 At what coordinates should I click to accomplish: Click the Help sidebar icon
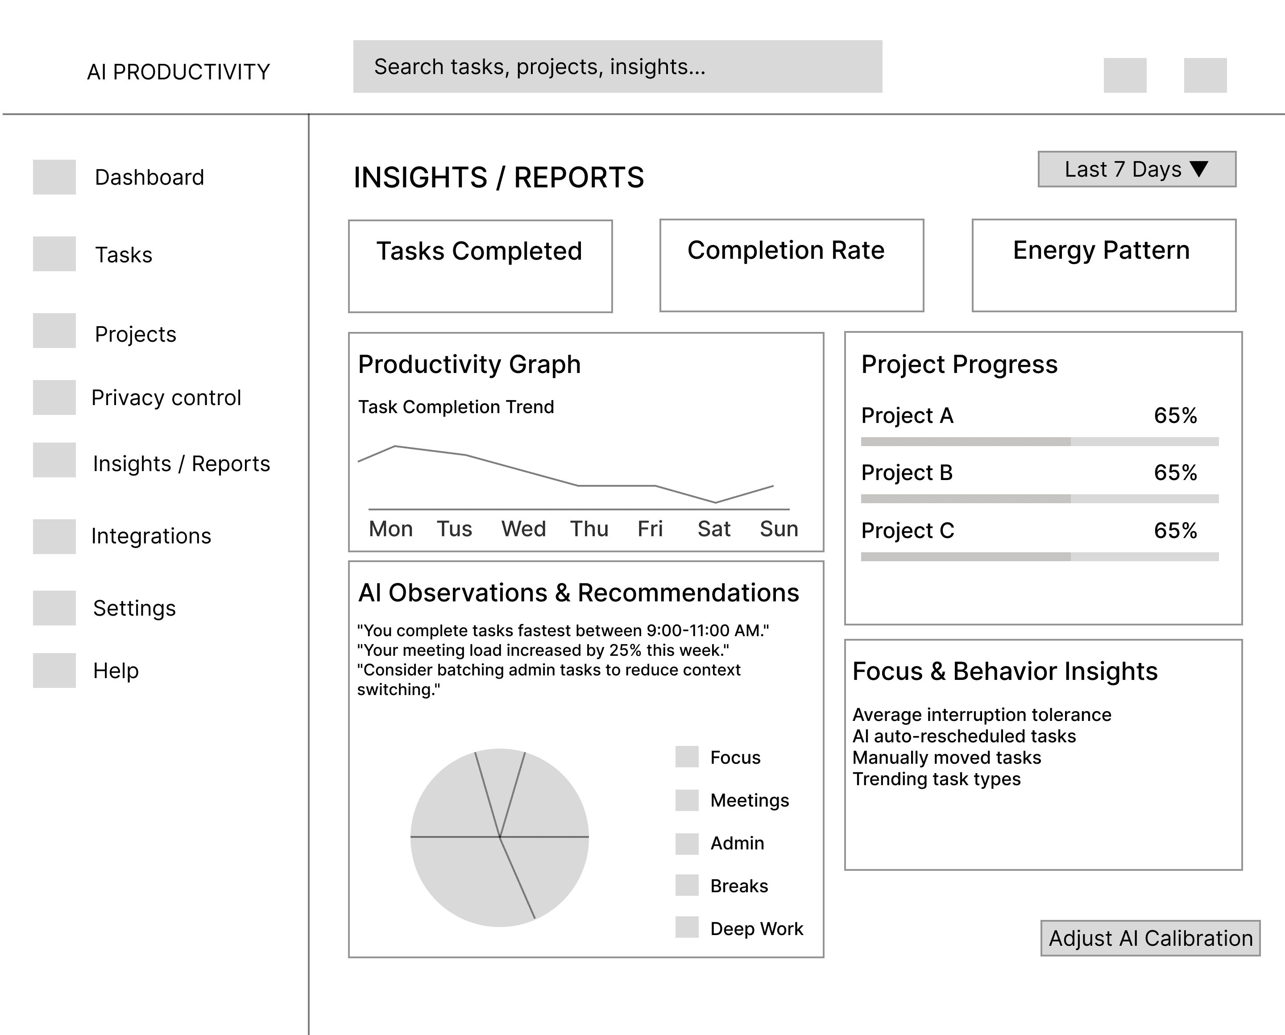coord(54,671)
